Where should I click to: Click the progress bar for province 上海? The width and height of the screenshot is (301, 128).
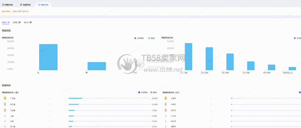pyautogui.click(x=109, y=116)
